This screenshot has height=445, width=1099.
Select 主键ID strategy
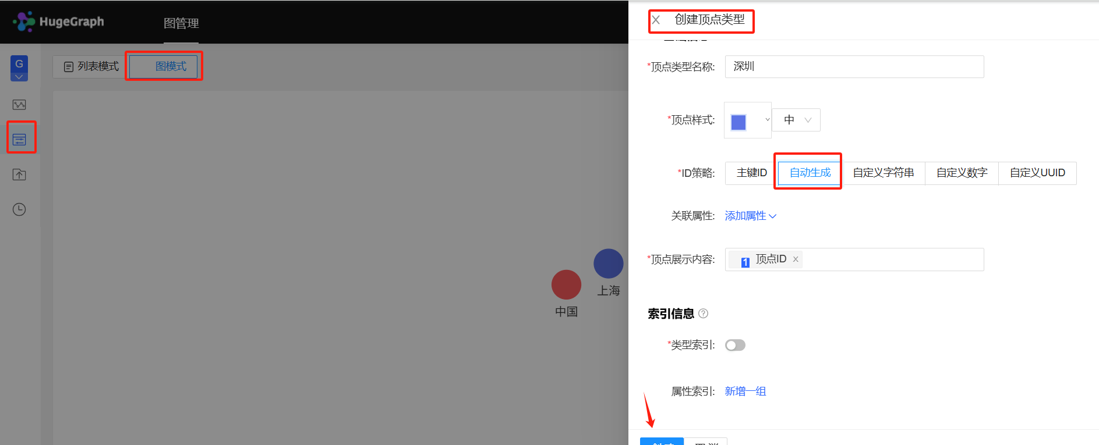tap(751, 173)
